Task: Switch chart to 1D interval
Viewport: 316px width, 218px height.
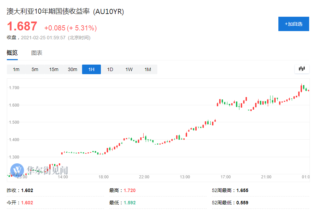Action: pos(110,69)
